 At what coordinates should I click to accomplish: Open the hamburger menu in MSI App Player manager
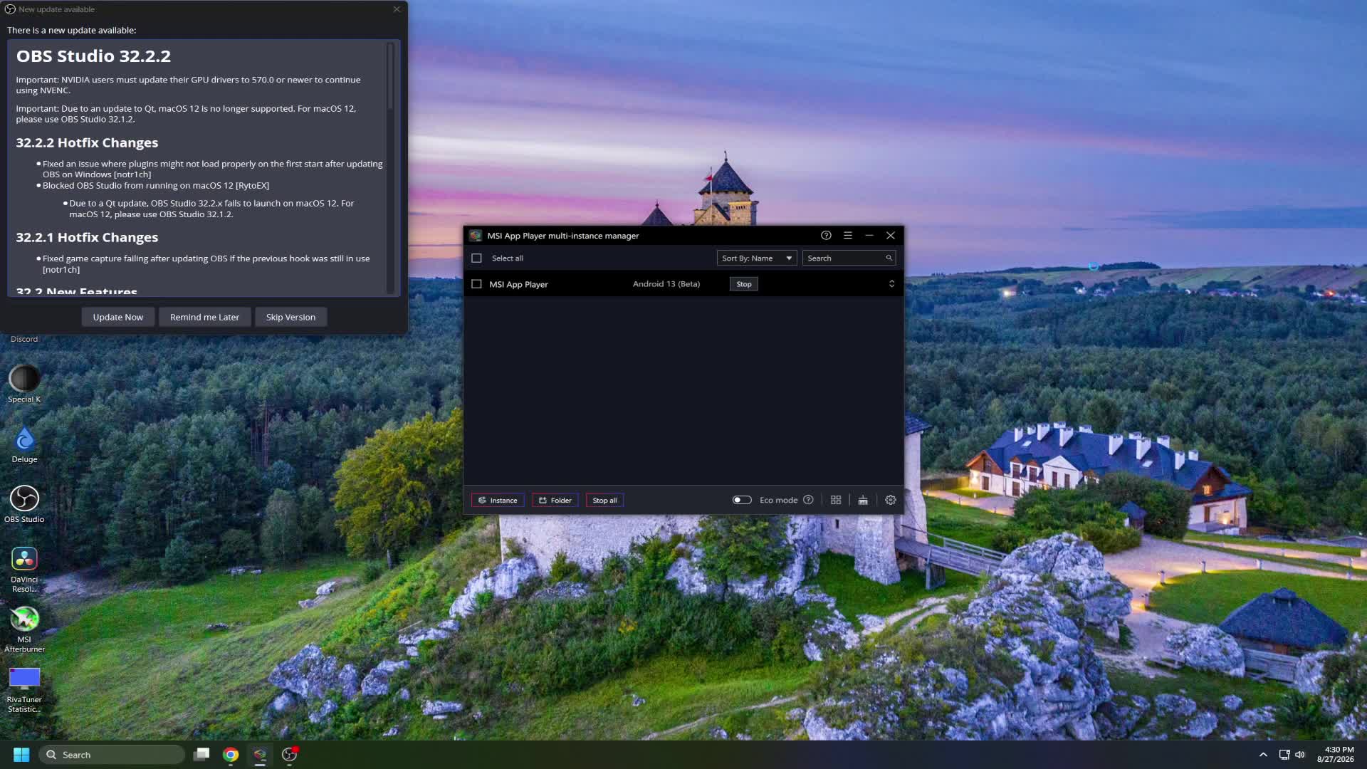point(847,236)
